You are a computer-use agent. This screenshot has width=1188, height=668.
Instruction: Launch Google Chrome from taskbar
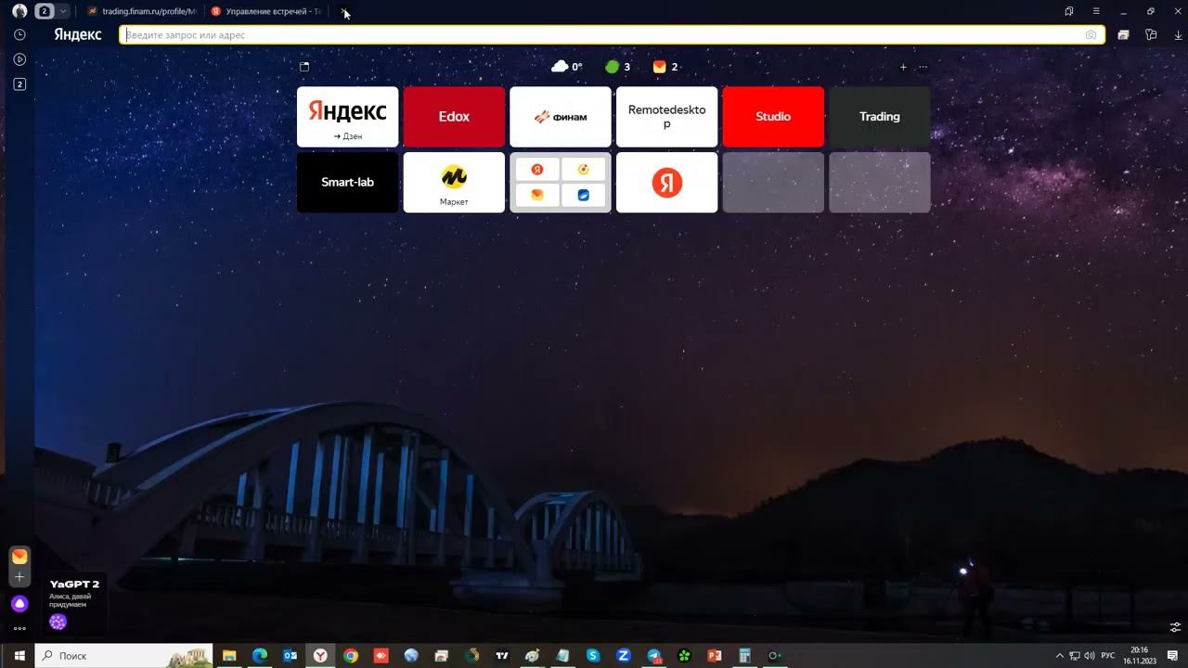pos(351,656)
